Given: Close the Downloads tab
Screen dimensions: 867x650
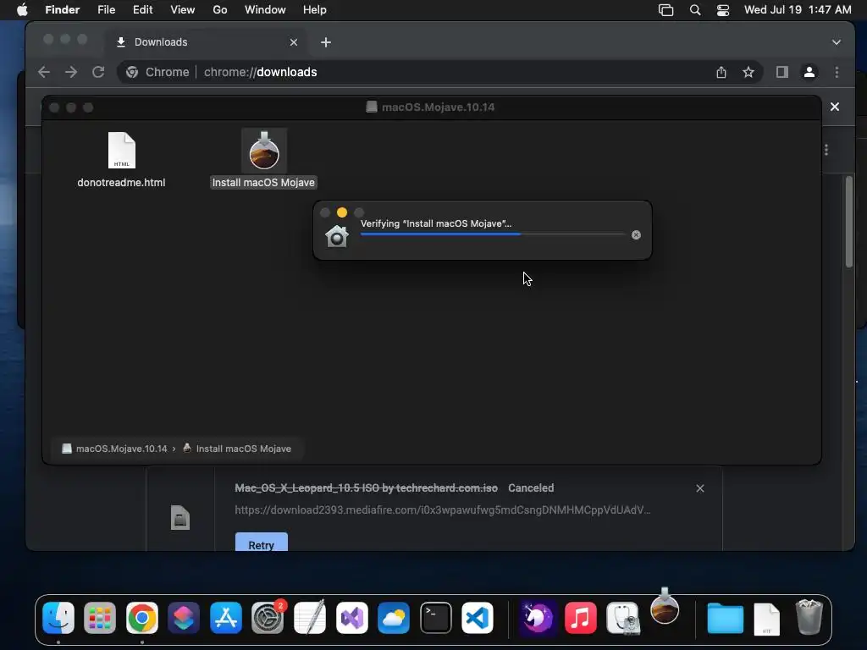Looking at the screenshot, I should (294, 42).
